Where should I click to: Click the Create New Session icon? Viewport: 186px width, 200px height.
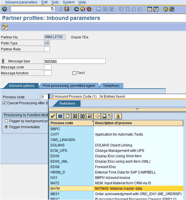[149, 9]
